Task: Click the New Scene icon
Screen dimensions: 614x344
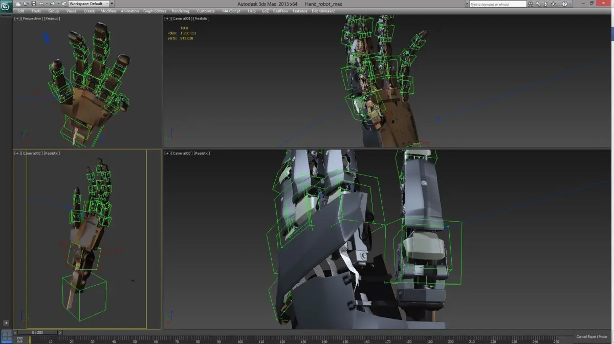Action: [x=18, y=4]
